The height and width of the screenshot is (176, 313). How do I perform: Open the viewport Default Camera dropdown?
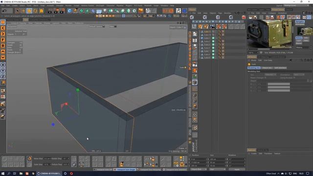pyautogui.click(x=97, y=26)
